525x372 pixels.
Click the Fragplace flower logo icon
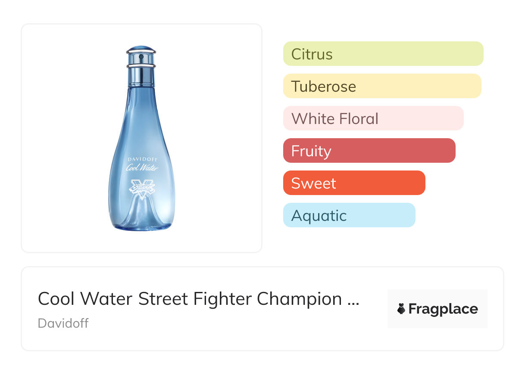pos(401,309)
